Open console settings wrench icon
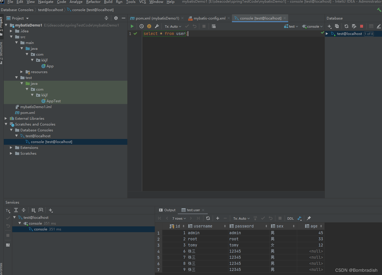 click(x=157, y=26)
